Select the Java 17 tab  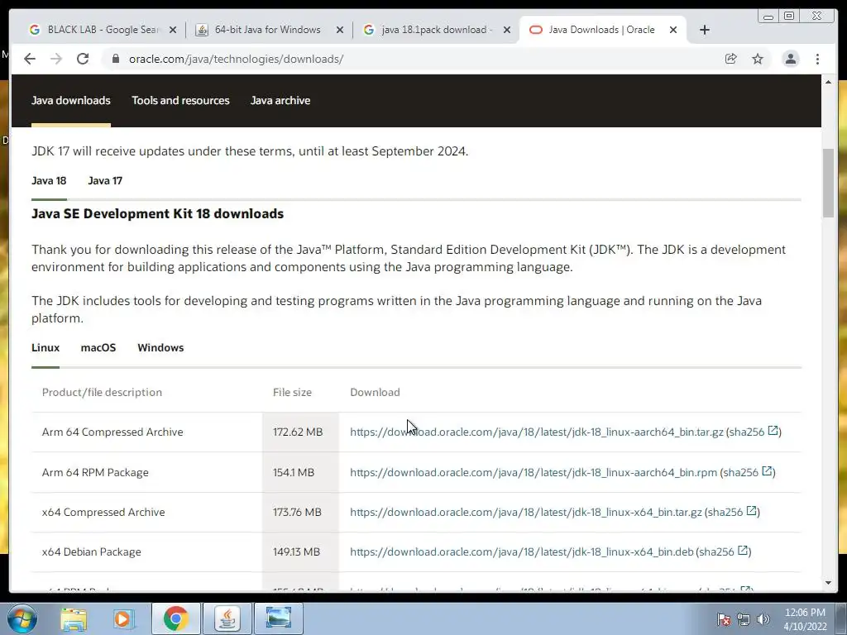pos(105,181)
